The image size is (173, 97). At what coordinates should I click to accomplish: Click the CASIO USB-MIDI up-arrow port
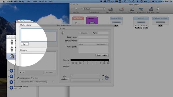161,26
